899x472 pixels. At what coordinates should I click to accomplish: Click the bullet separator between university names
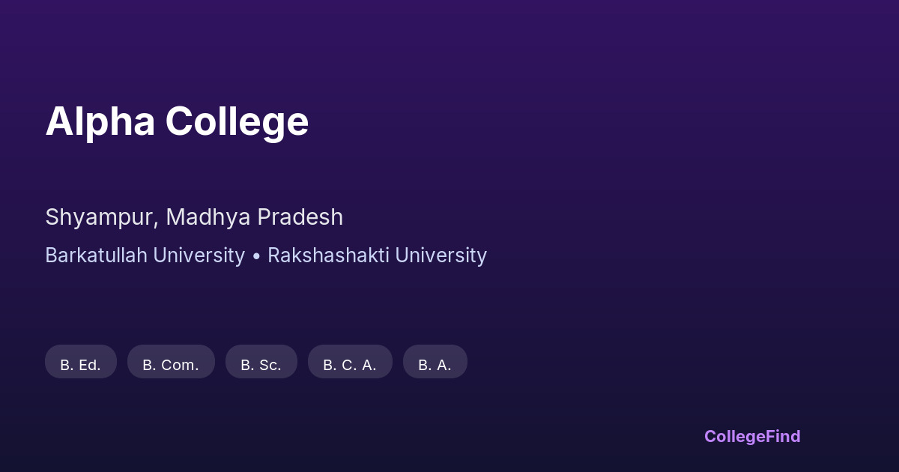tap(256, 255)
